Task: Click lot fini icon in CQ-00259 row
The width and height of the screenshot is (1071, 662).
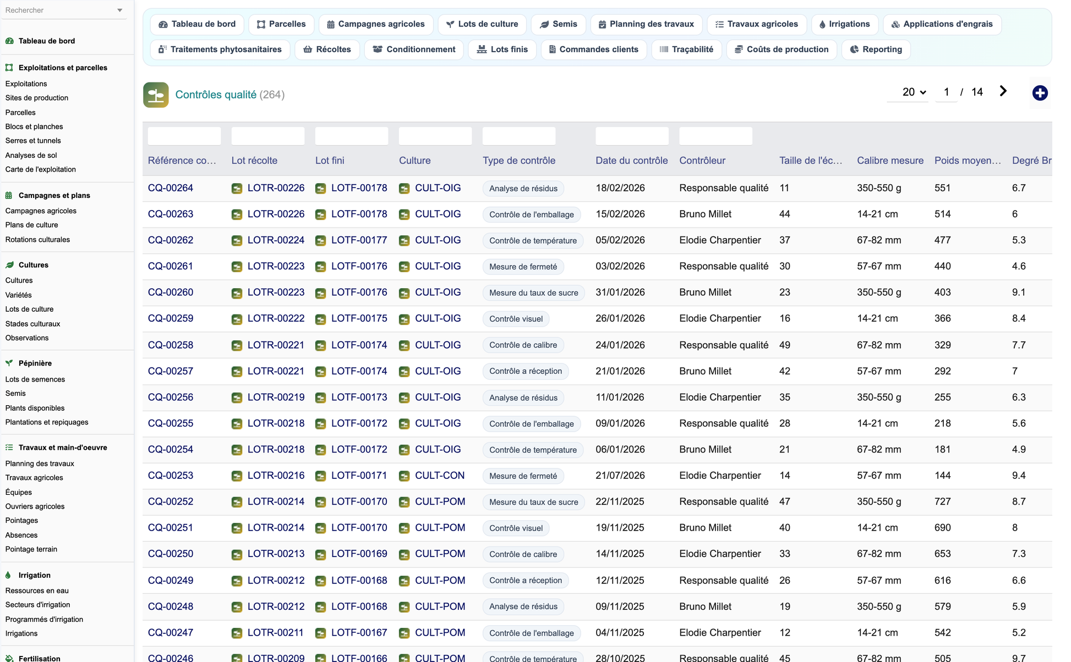Action: [320, 319]
